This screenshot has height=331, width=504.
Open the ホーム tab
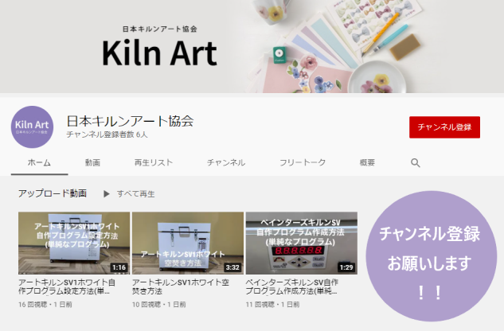39,162
